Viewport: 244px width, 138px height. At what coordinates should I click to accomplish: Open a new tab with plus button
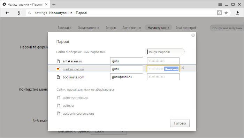54,5
